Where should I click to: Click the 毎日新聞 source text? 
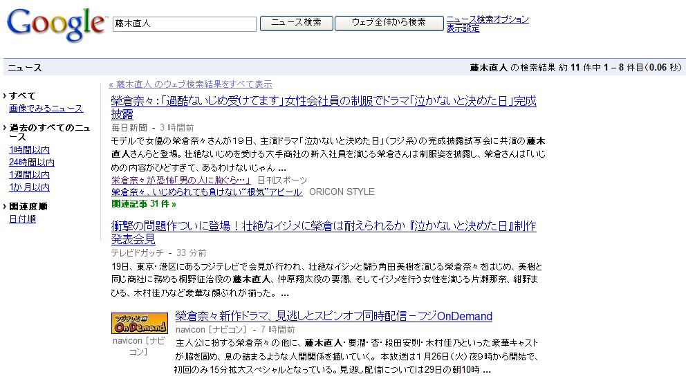click(129, 128)
